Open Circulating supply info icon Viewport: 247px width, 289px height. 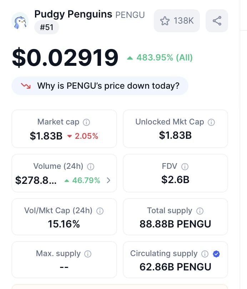pyautogui.click(x=205, y=254)
